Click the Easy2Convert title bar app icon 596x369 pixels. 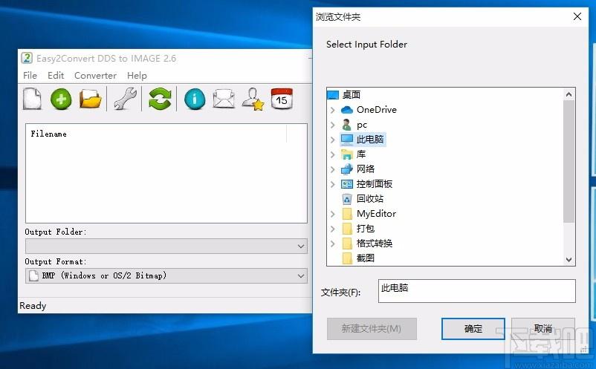pos(27,58)
